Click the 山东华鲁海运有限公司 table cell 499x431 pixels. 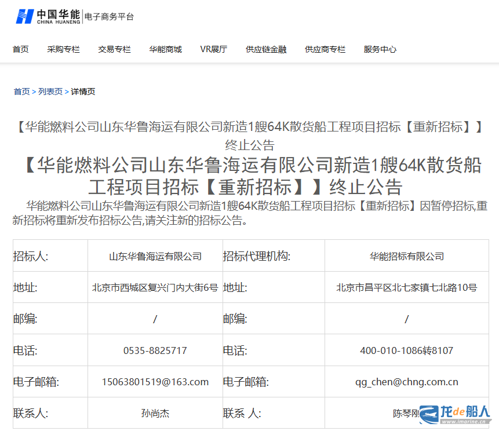pyautogui.click(x=155, y=256)
